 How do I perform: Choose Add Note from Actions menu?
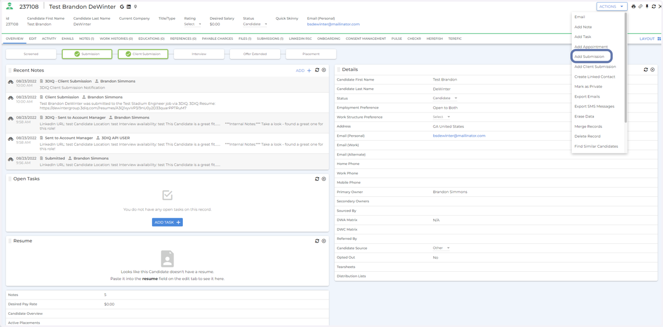(583, 27)
